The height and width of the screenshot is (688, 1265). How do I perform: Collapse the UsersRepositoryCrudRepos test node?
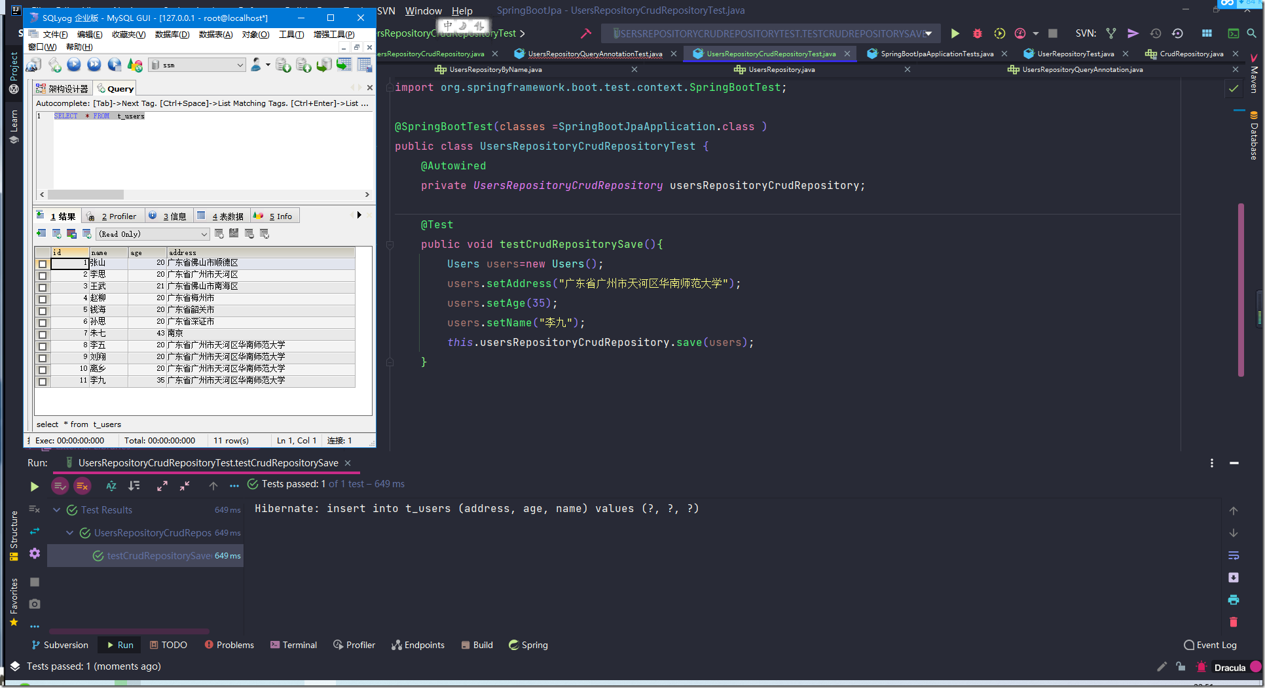(x=69, y=532)
